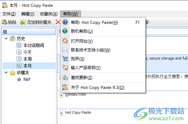Screen dimensions: 188x124
Task: Click the 粘贴 toolbar label
Action: coord(12,22)
